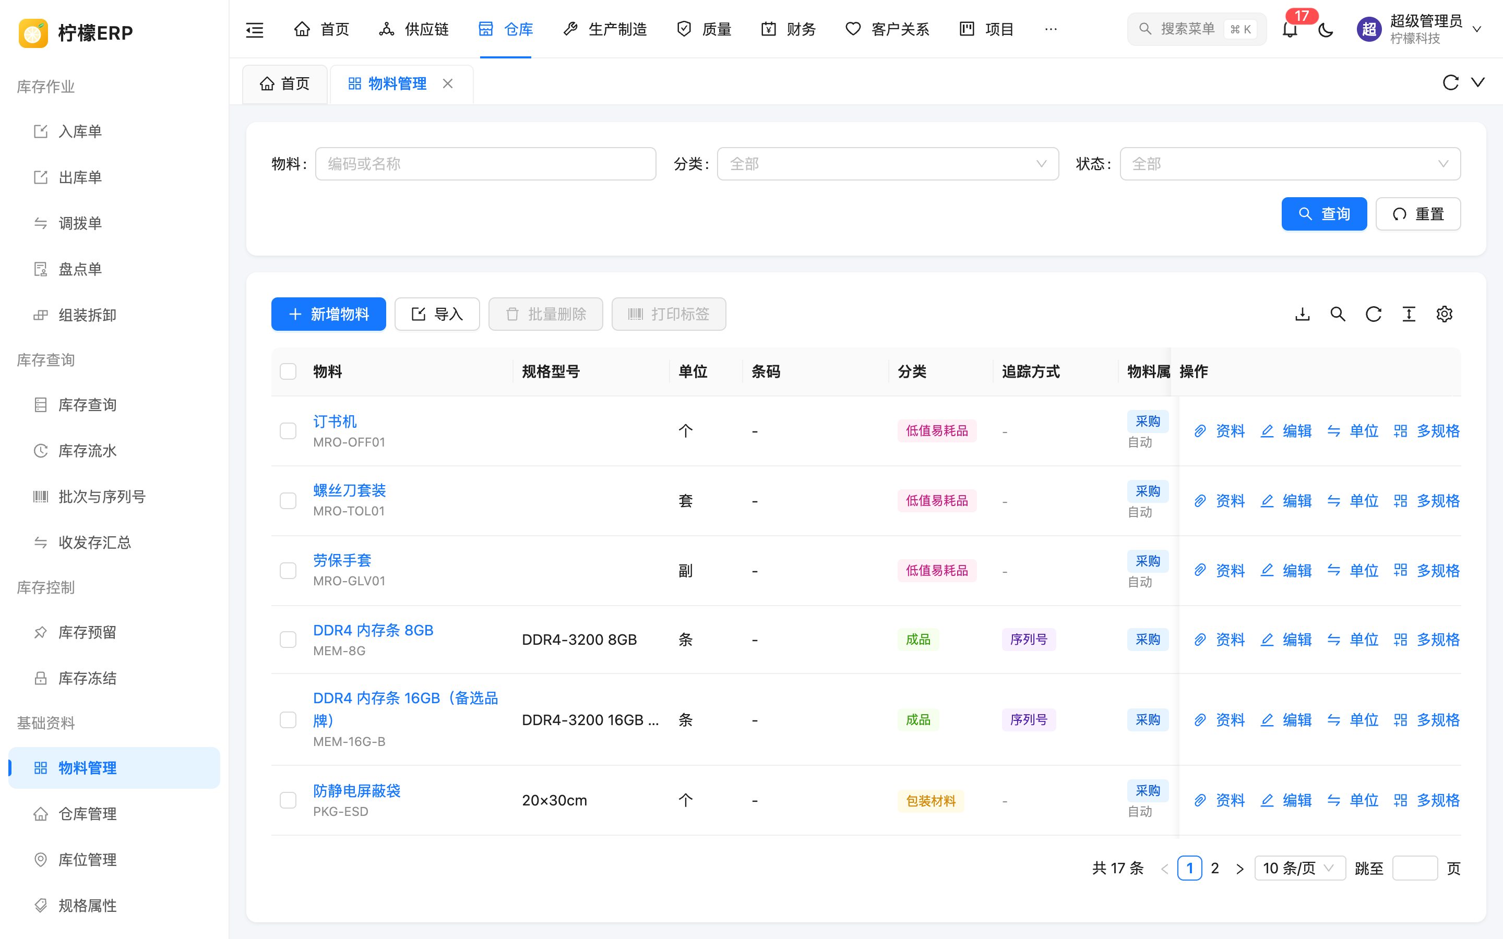1503x939 pixels.
Task: Click the 重置 button
Action: point(1418,214)
